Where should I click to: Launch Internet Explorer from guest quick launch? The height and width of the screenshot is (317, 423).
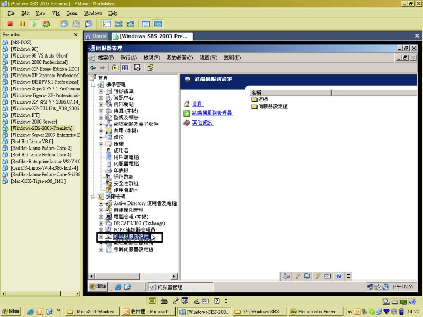tap(118, 287)
